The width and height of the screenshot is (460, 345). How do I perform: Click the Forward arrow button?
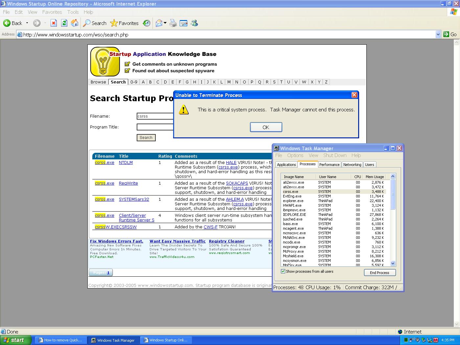(37, 23)
